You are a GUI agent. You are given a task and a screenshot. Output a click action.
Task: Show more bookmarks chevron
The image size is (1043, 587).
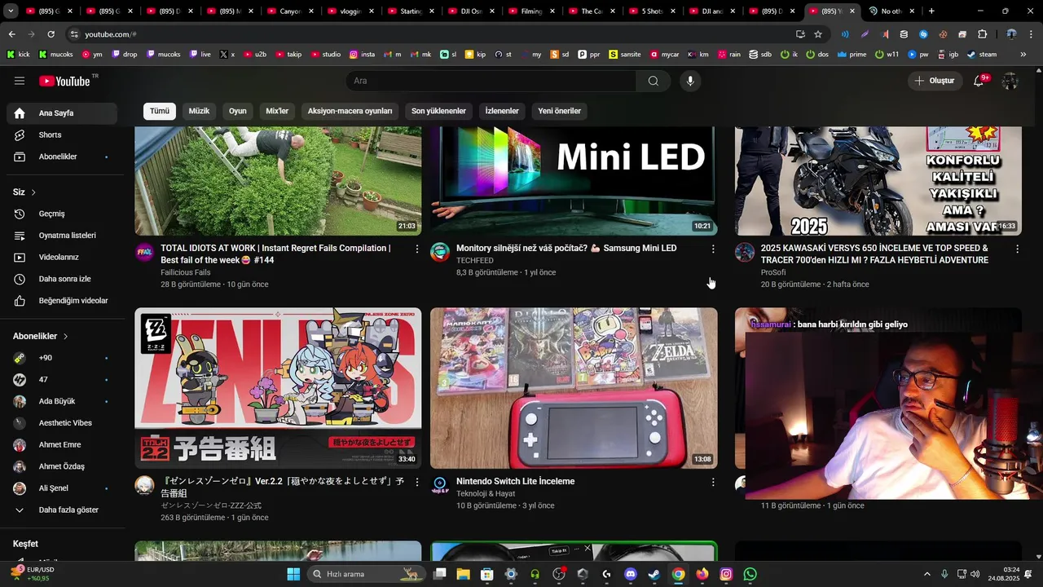pyautogui.click(x=1023, y=55)
